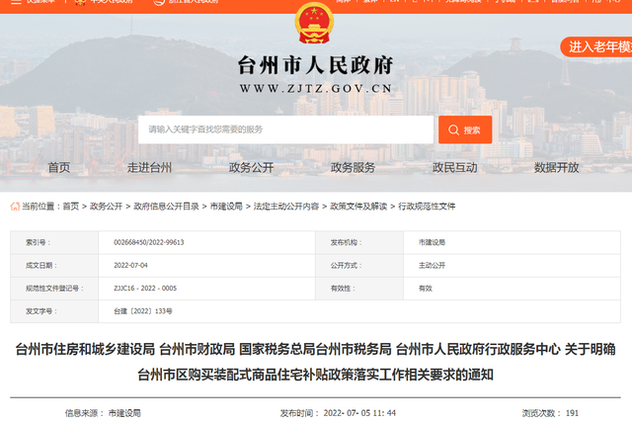Click the WWW.ZJTZ.GOV.CN site address text

click(316, 89)
